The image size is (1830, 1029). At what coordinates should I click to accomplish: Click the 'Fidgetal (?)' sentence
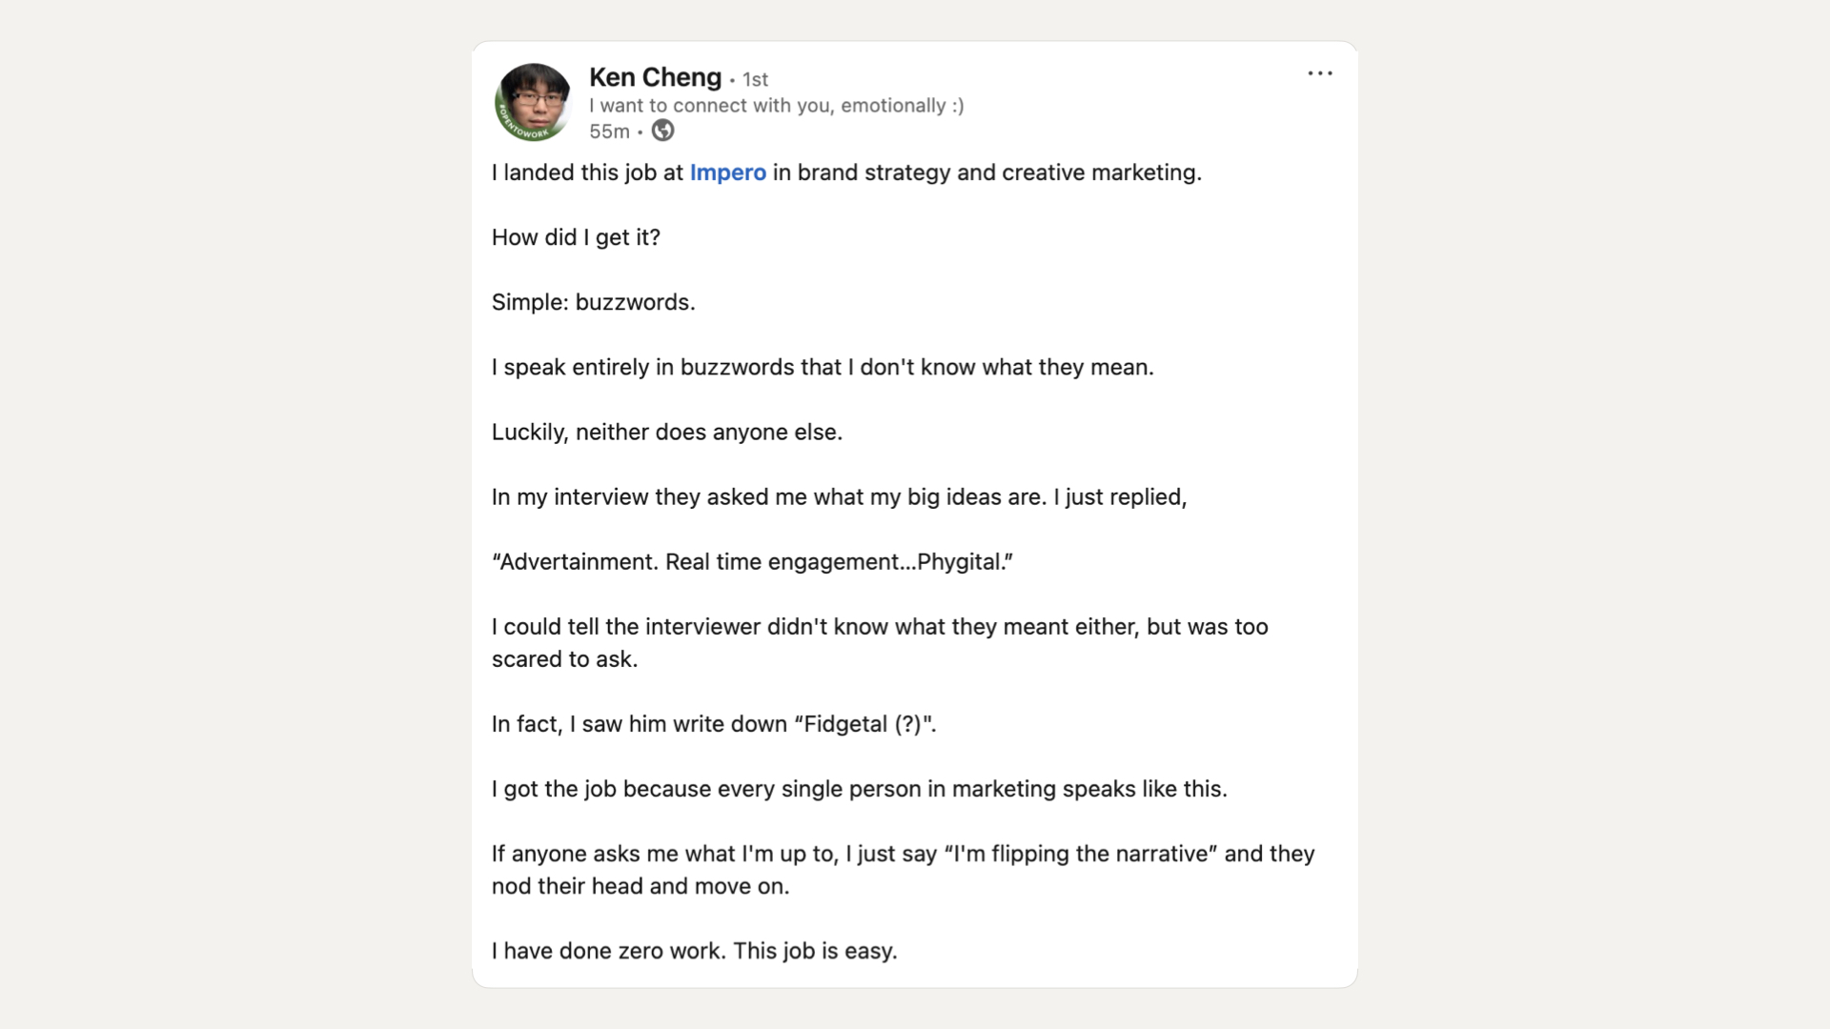click(714, 724)
